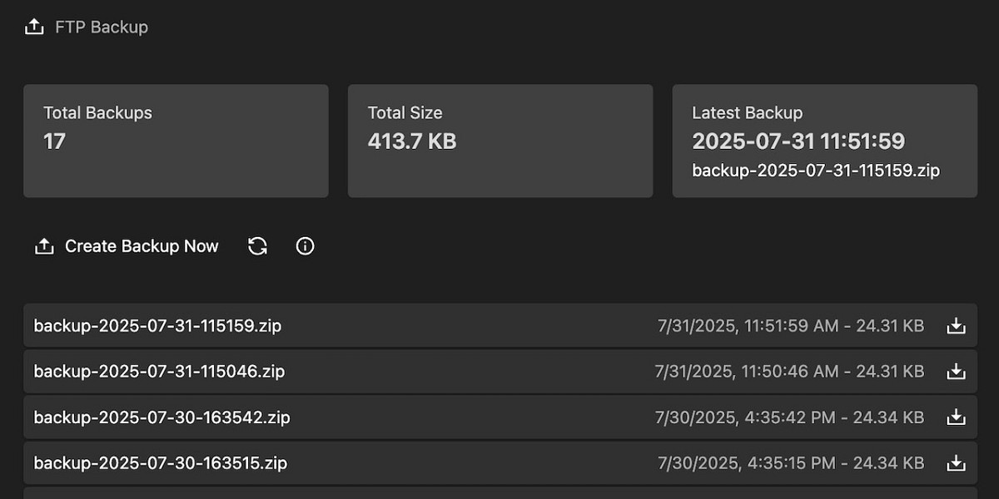The image size is (999, 499).
Task: Click the 7/31/2025, 11:51:59 AM timestamp
Action: (x=748, y=326)
